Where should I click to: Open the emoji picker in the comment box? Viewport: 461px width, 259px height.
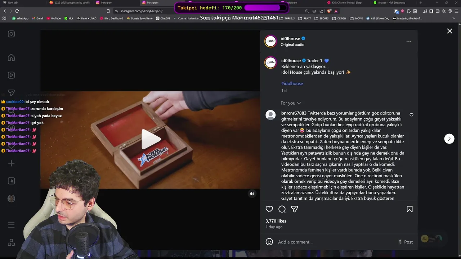coord(269,242)
